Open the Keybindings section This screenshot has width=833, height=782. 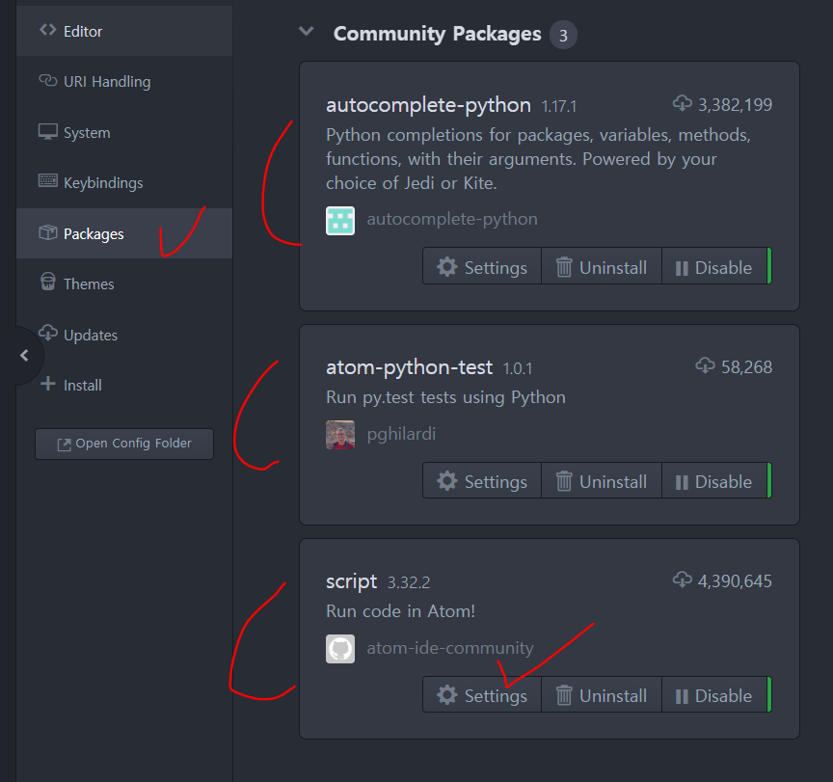point(124,183)
